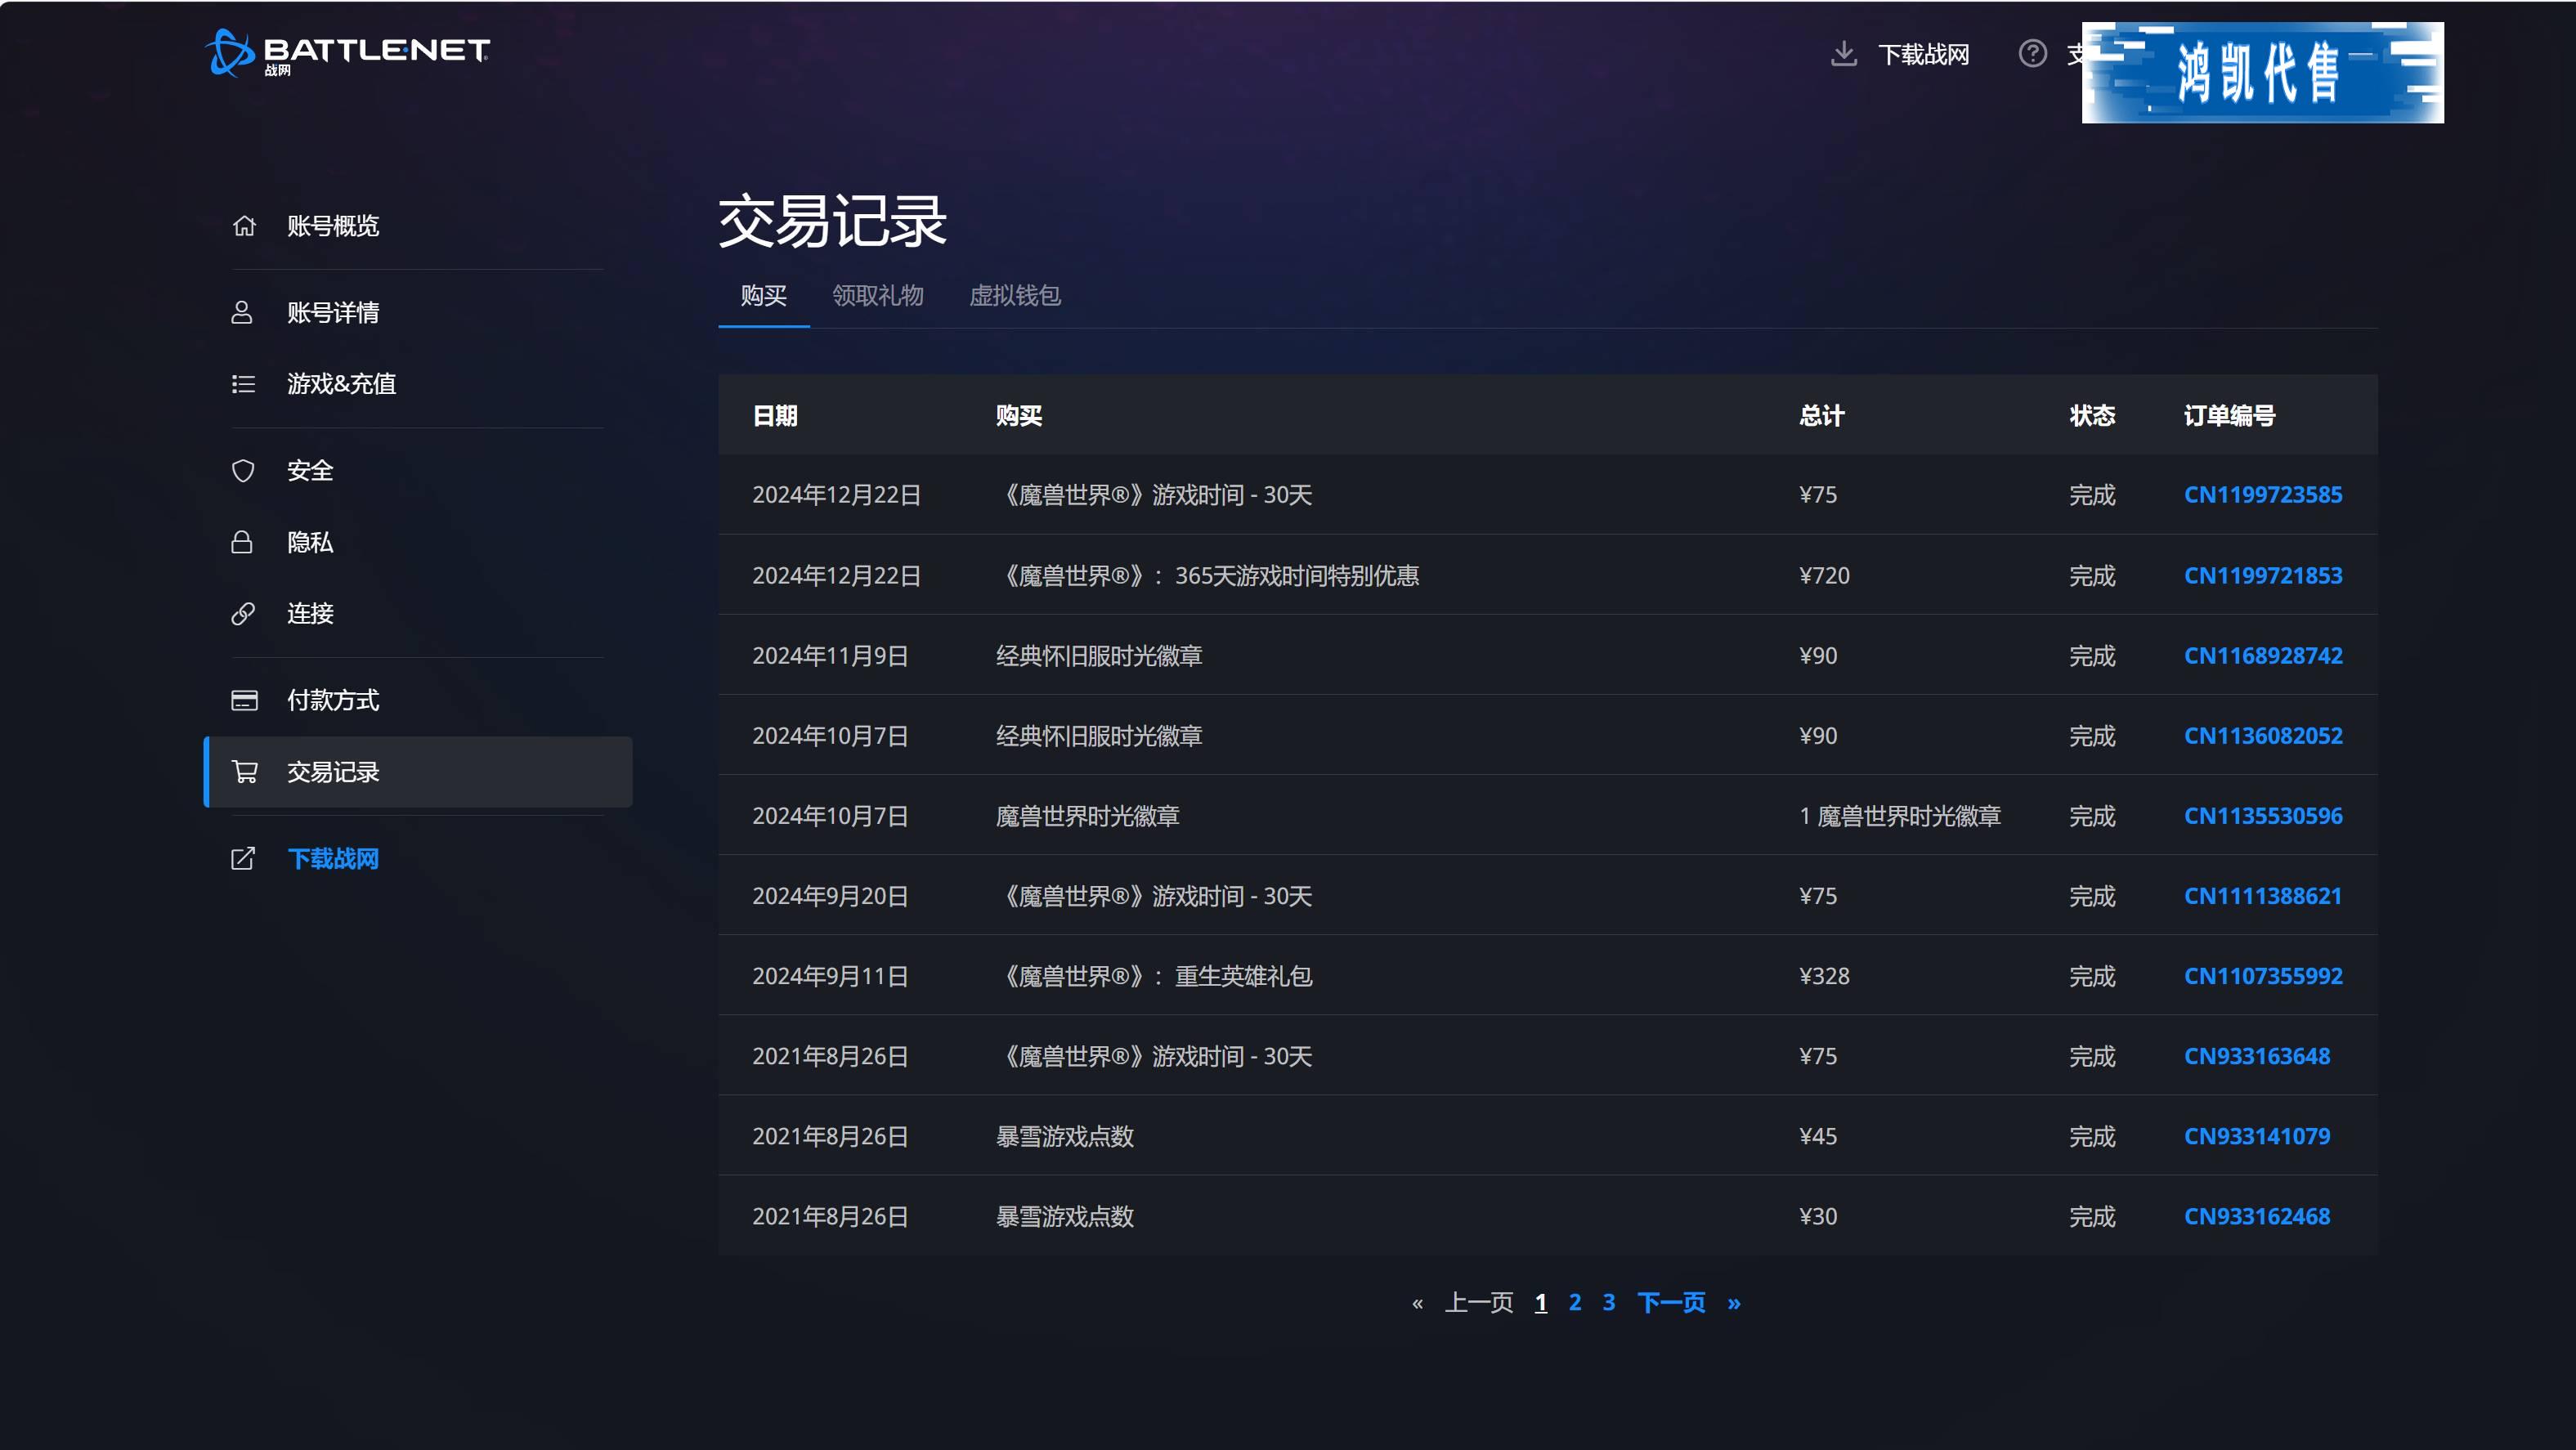Screen dimensions: 2576x1450
Task: Click 365天游戏时间特别优惠 purchase text
Action: pyautogui.click(x=1297, y=575)
